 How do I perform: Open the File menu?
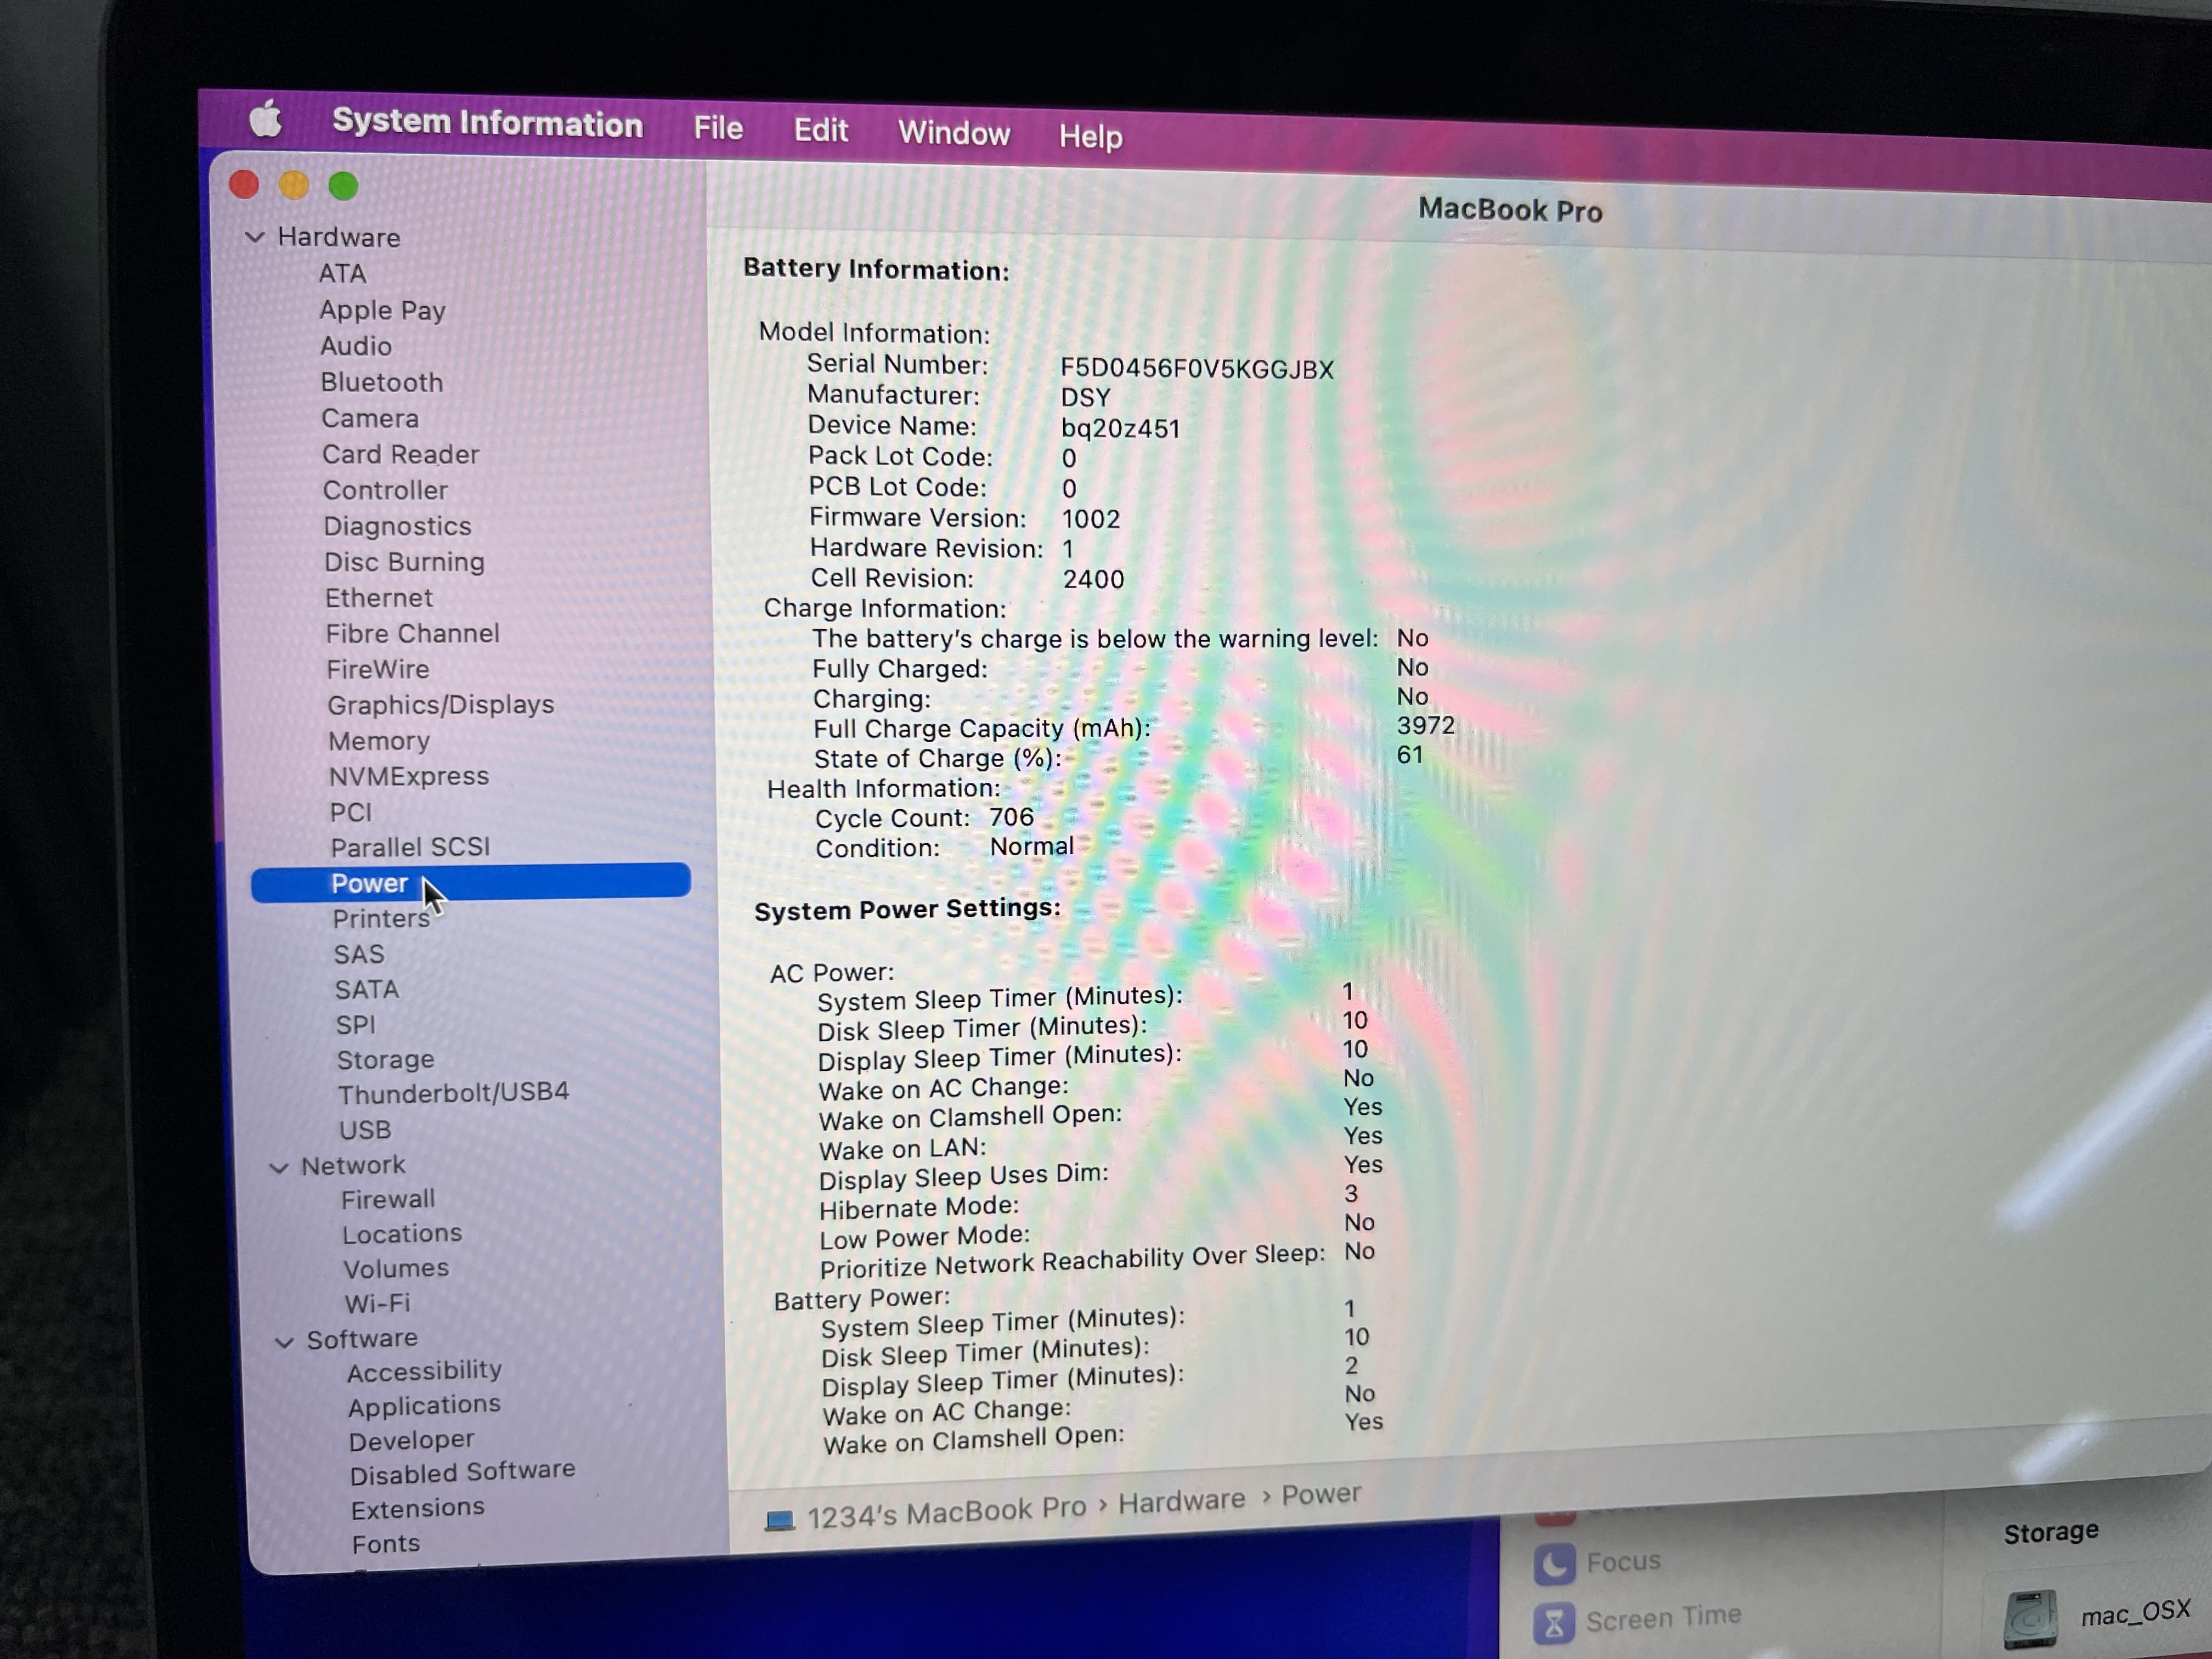click(x=718, y=128)
